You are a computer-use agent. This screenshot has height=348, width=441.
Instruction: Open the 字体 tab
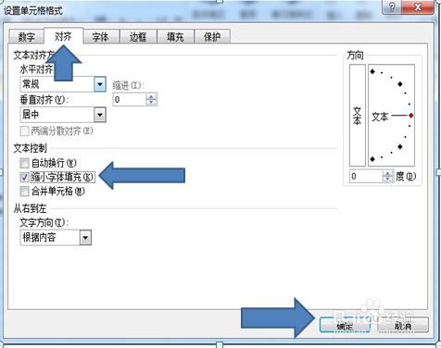(101, 37)
